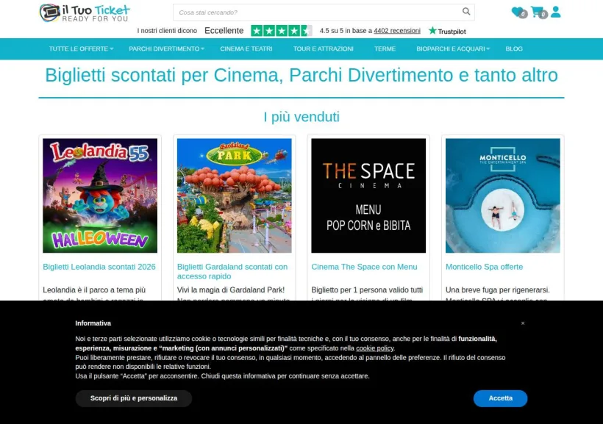The width and height of the screenshot is (603, 424).
Task: Open the BLOG menu item
Action: [x=514, y=48]
